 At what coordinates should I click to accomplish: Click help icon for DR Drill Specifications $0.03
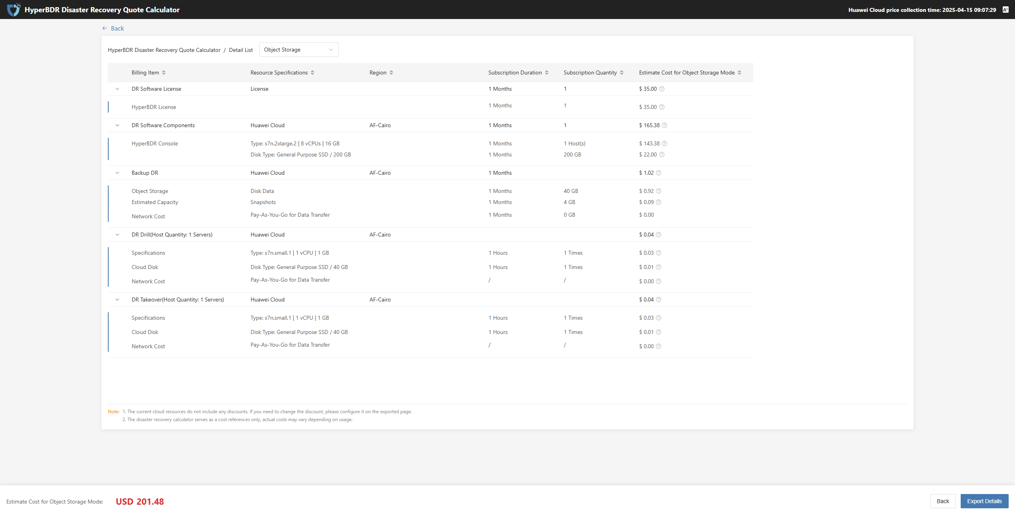[659, 253]
